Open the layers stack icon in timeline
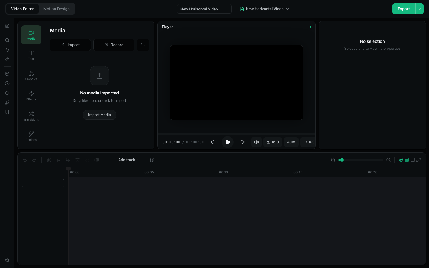429x268 pixels. pos(152,160)
